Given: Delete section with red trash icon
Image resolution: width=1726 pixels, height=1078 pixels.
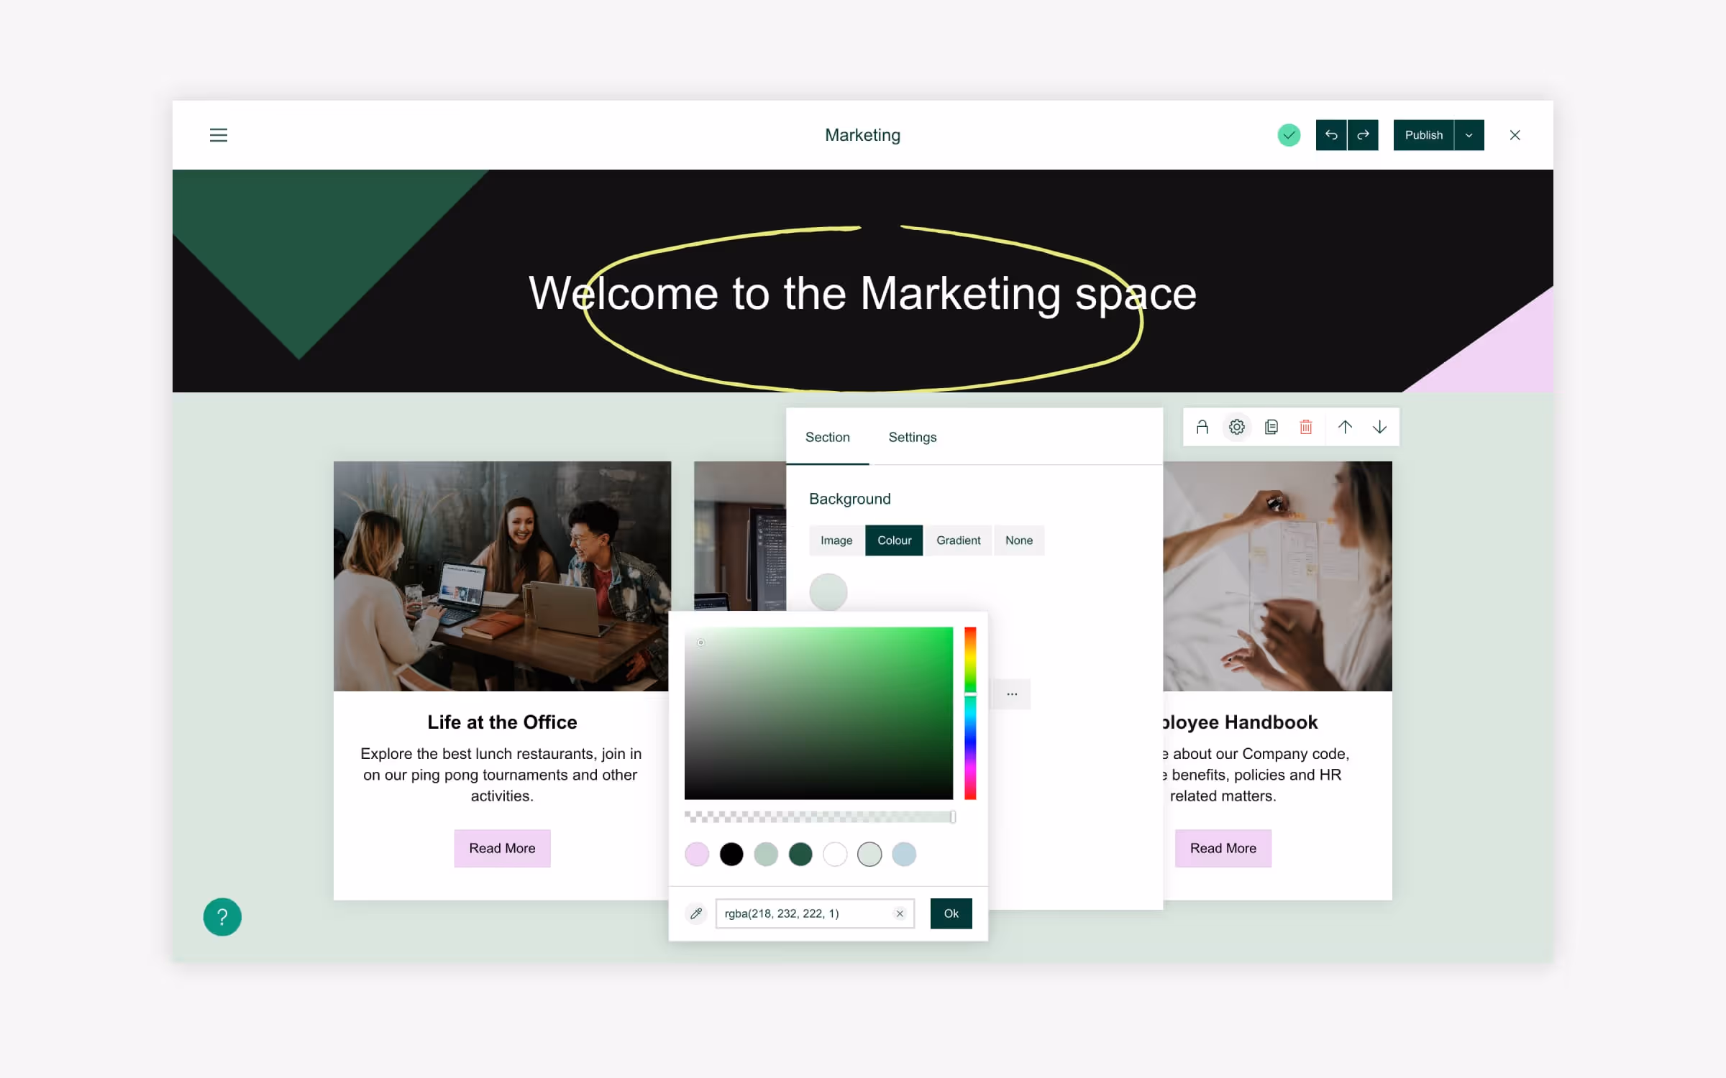Looking at the screenshot, I should [1305, 428].
